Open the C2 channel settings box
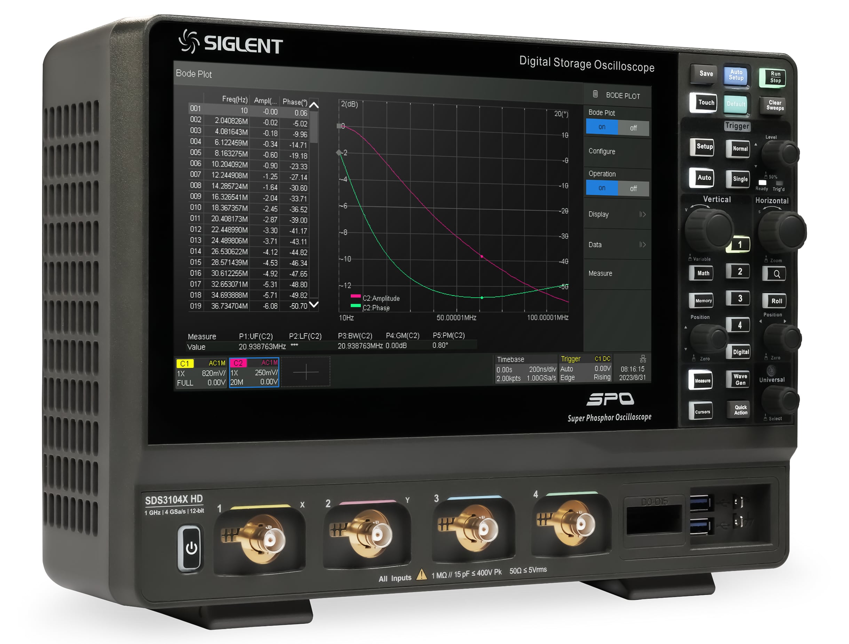The width and height of the screenshot is (849, 644). click(254, 372)
